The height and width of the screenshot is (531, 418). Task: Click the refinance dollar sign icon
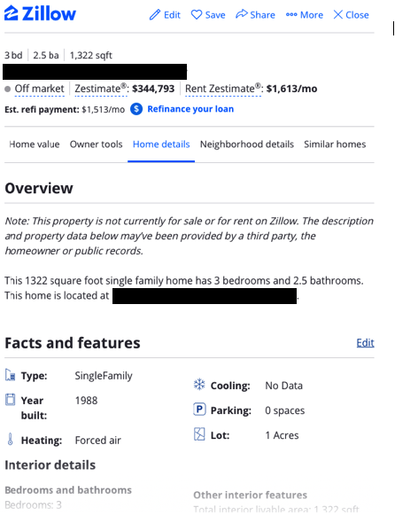[x=136, y=109]
